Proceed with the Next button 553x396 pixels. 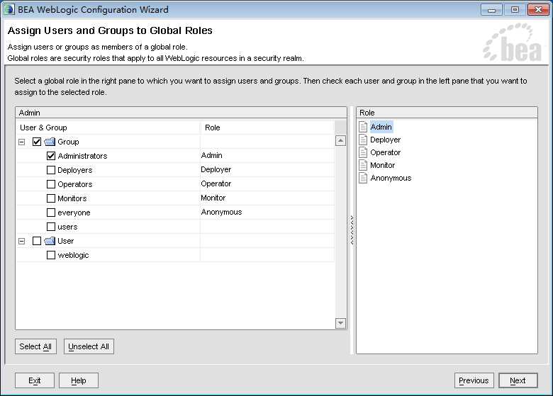click(518, 380)
